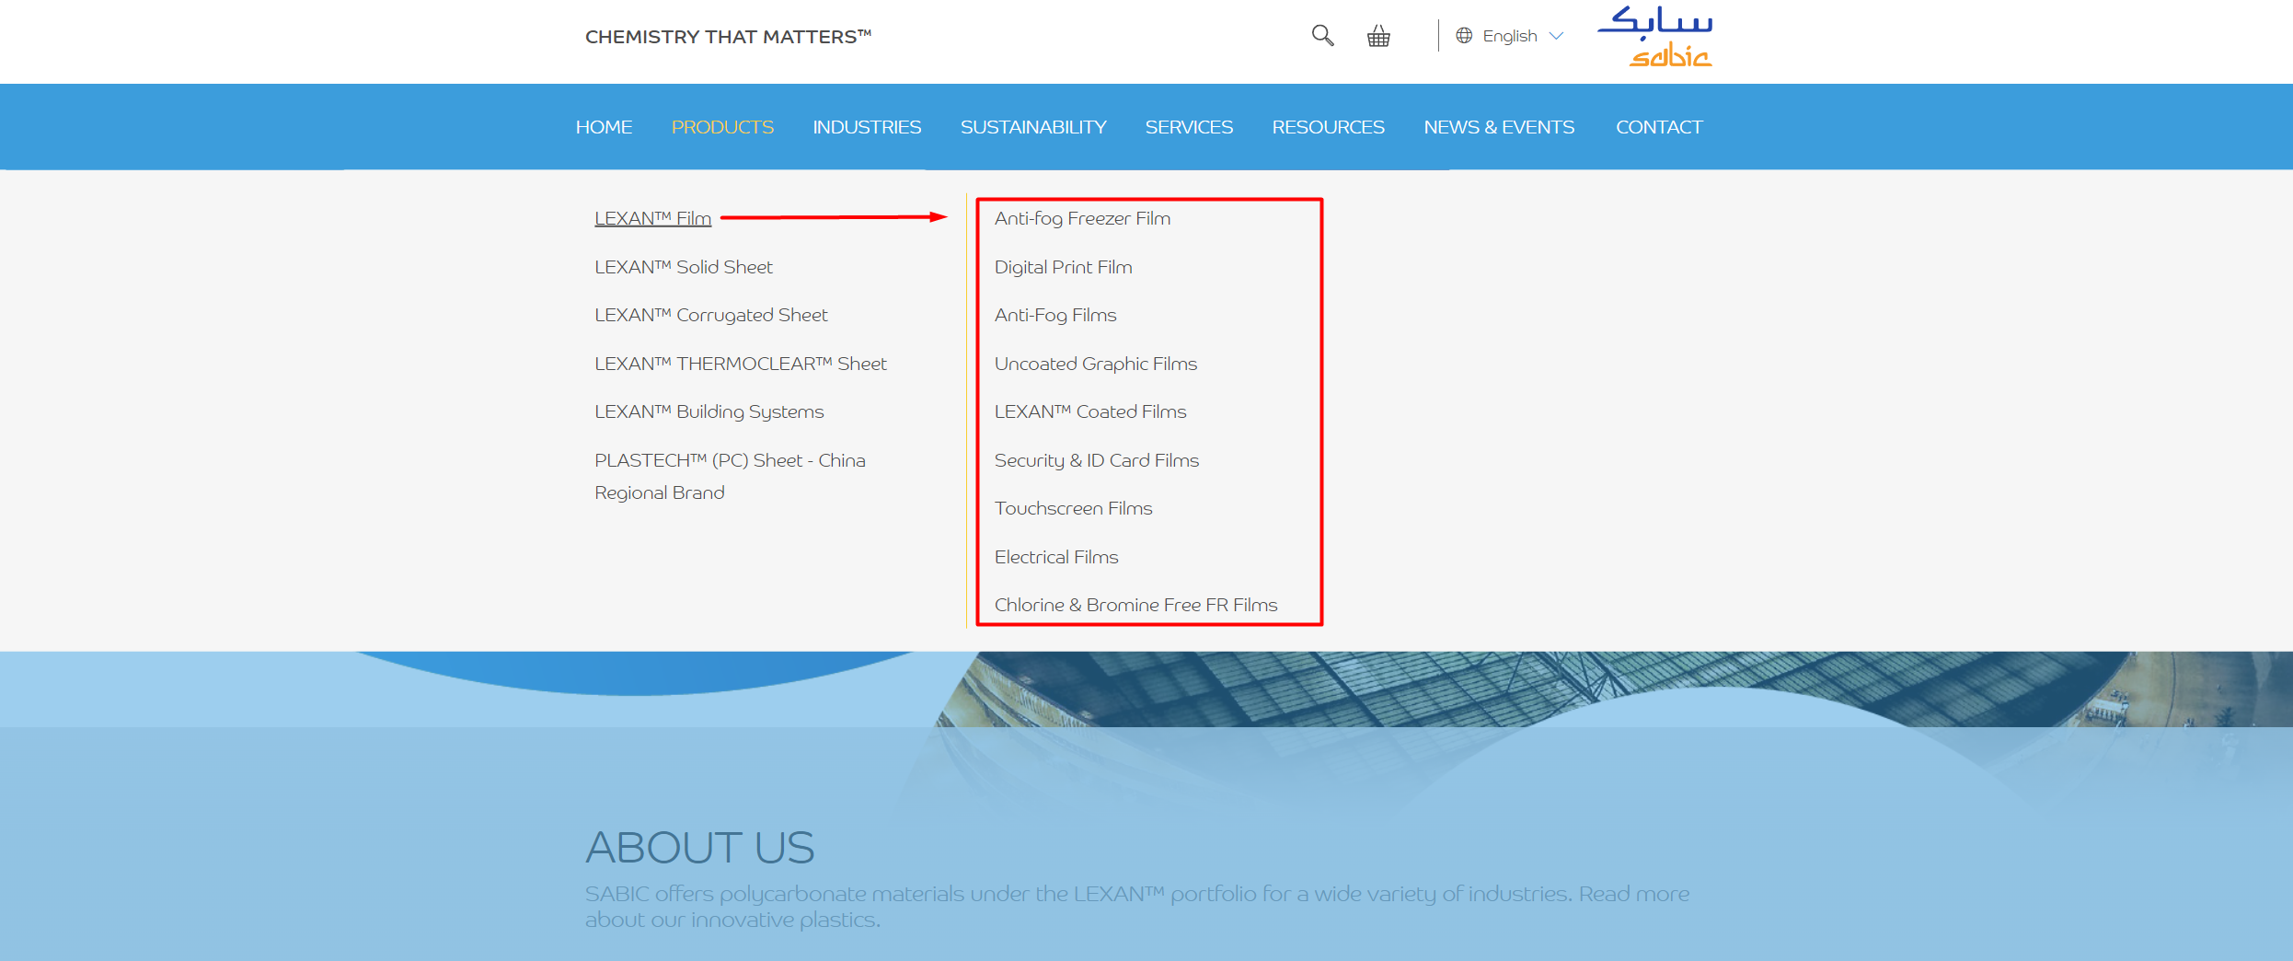The width and height of the screenshot is (2293, 961).
Task: Open Touchscreen Films link
Action: 1073,508
